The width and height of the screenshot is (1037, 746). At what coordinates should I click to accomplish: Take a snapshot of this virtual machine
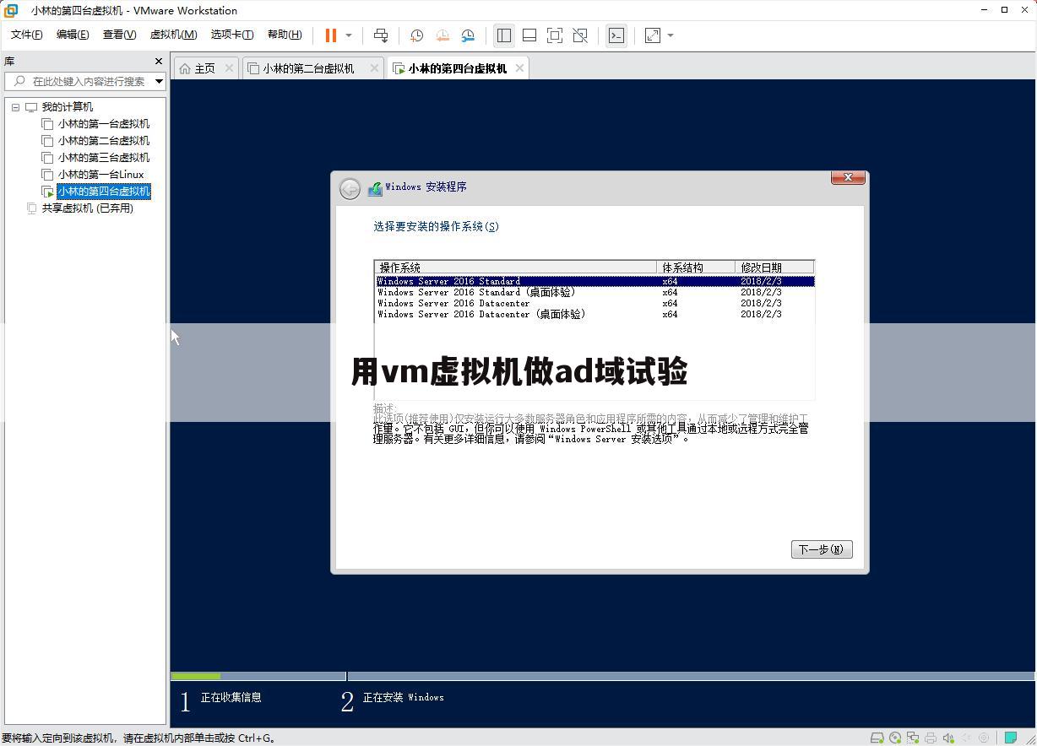415,35
